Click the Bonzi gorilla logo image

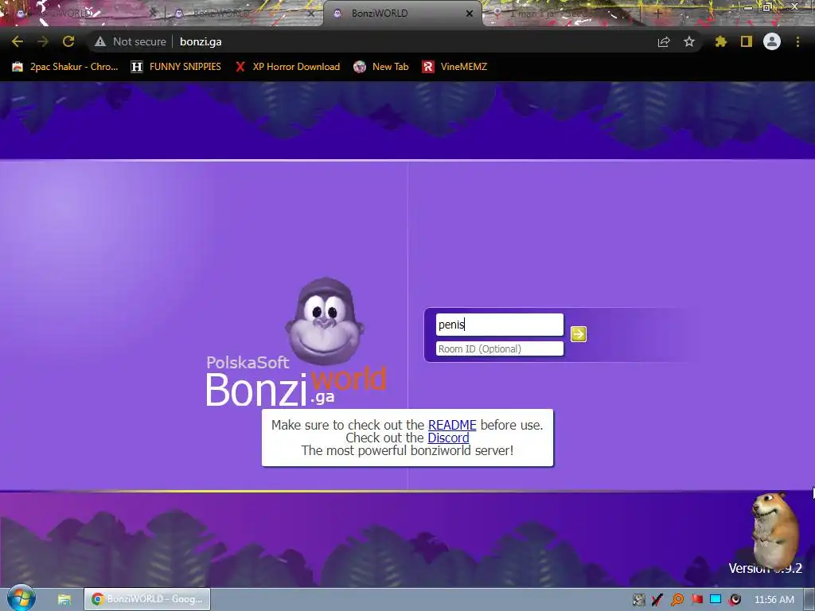tap(325, 321)
